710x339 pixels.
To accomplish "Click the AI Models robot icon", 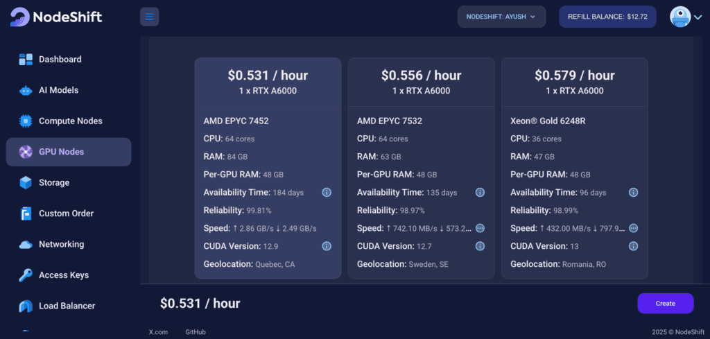I will click(x=26, y=90).
